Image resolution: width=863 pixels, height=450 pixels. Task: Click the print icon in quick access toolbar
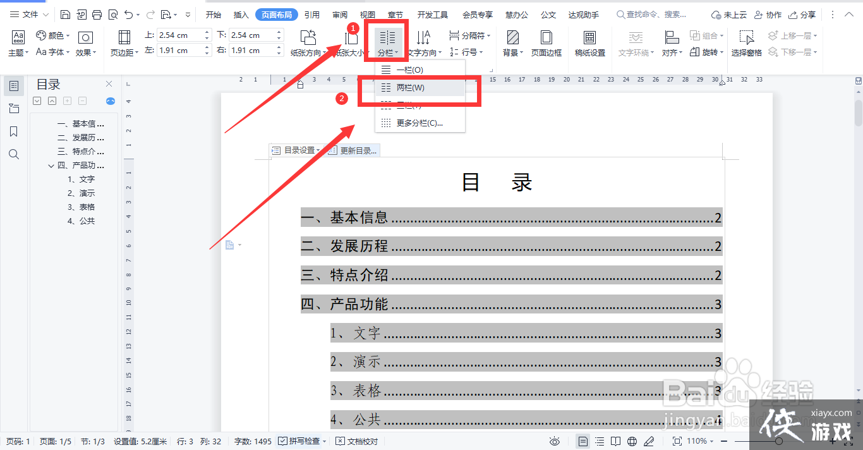coord(97,15)
